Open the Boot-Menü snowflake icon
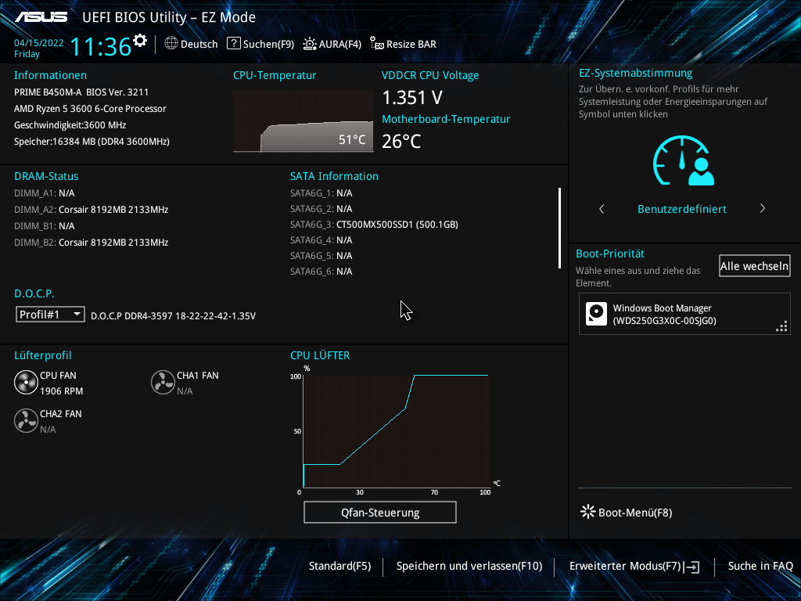Image resolution: width=801 pixels, height=601 pixels. tap(588, 512)
